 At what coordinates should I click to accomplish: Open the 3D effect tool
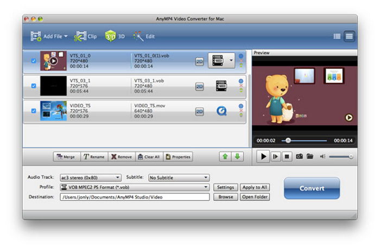click(111, 36)
